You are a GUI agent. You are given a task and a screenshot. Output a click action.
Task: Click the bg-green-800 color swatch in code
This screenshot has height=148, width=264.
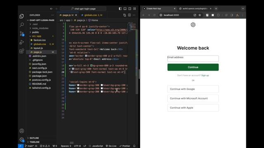click(x=91, y=66)
